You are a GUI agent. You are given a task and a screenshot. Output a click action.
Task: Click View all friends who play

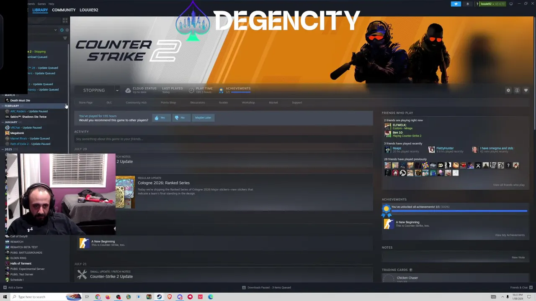(x=509, y=185)
